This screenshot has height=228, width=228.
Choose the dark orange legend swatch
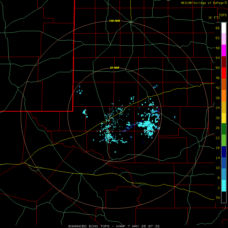[224, 84]
